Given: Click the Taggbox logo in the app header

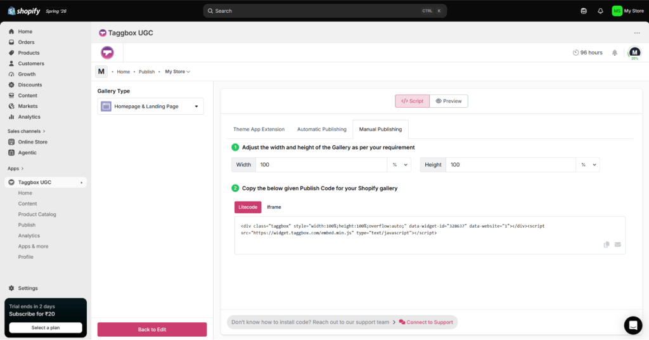Looking at the screenshot, I should click(107, 53).
